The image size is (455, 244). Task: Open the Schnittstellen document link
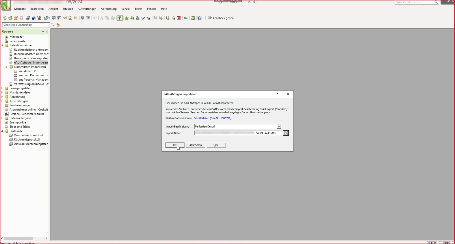[212, 118]
